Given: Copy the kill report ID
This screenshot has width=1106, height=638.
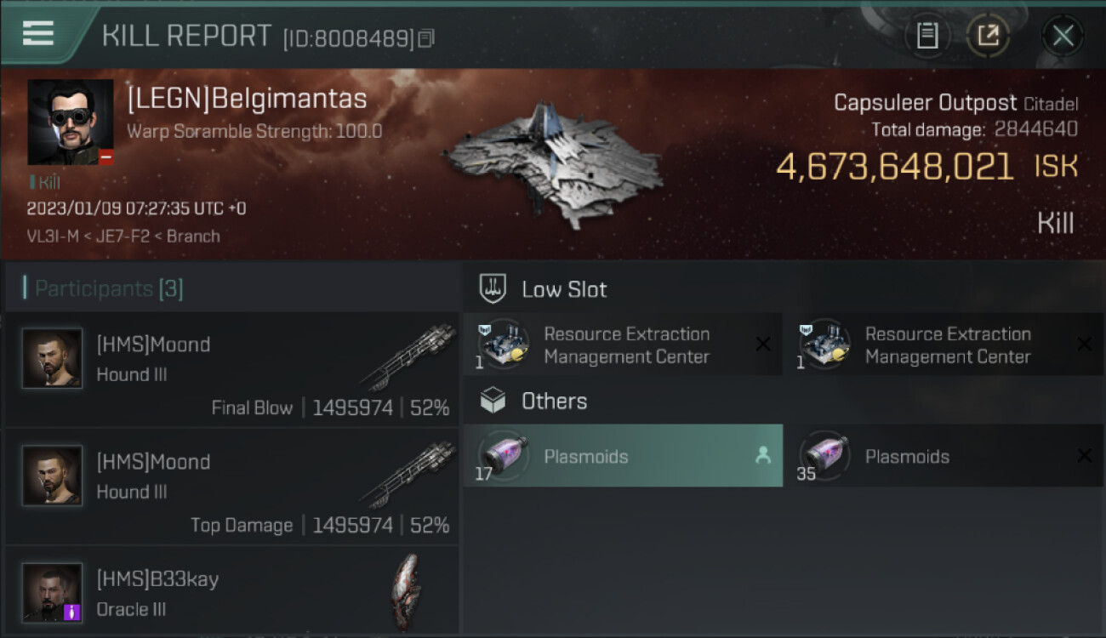Looking at the screenshot, I should (x=426, y=38).
